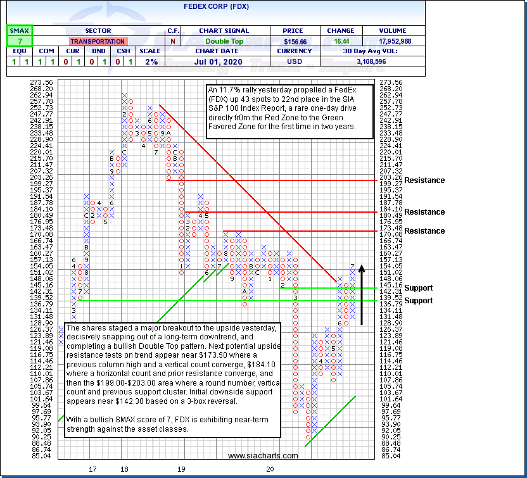Click the year 19 axis label
The image size is (527, 478).
181,469
